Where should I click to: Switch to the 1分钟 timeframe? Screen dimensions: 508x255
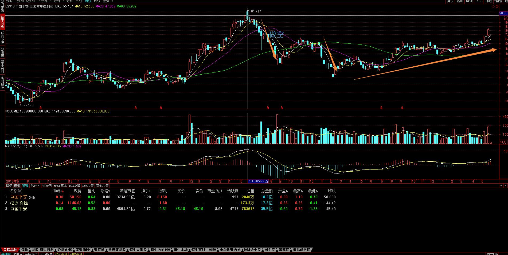click(19, 1)
